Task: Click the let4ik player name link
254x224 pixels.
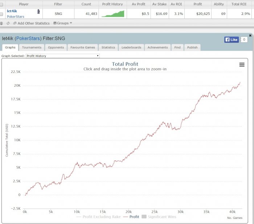Action: click(12, 11)
